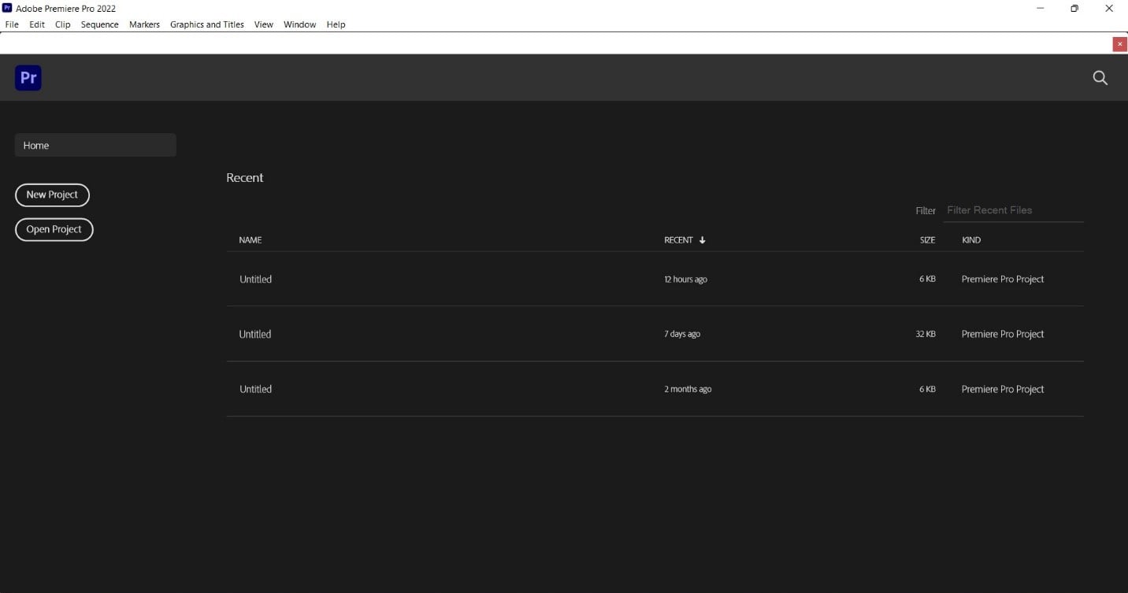Open the Window menu
Screen dimensions: 1128x593
(x=299, y=24)
